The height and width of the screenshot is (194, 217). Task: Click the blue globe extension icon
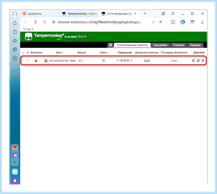tap(183, 22)
